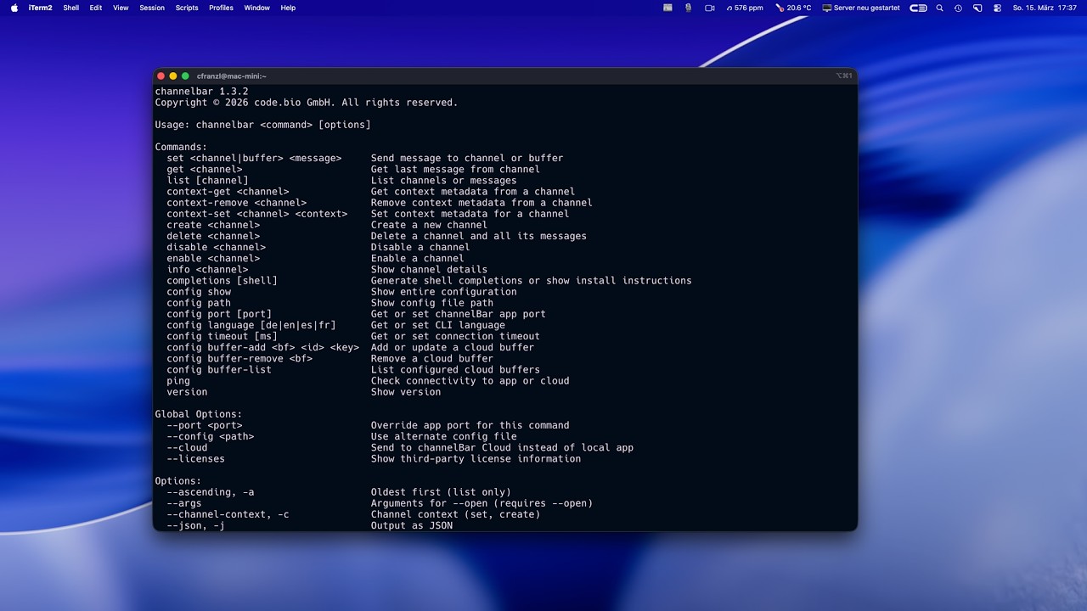Click the 'context-get <channel>' command
Screen dimensions: 1087x611
click(228, 191)
